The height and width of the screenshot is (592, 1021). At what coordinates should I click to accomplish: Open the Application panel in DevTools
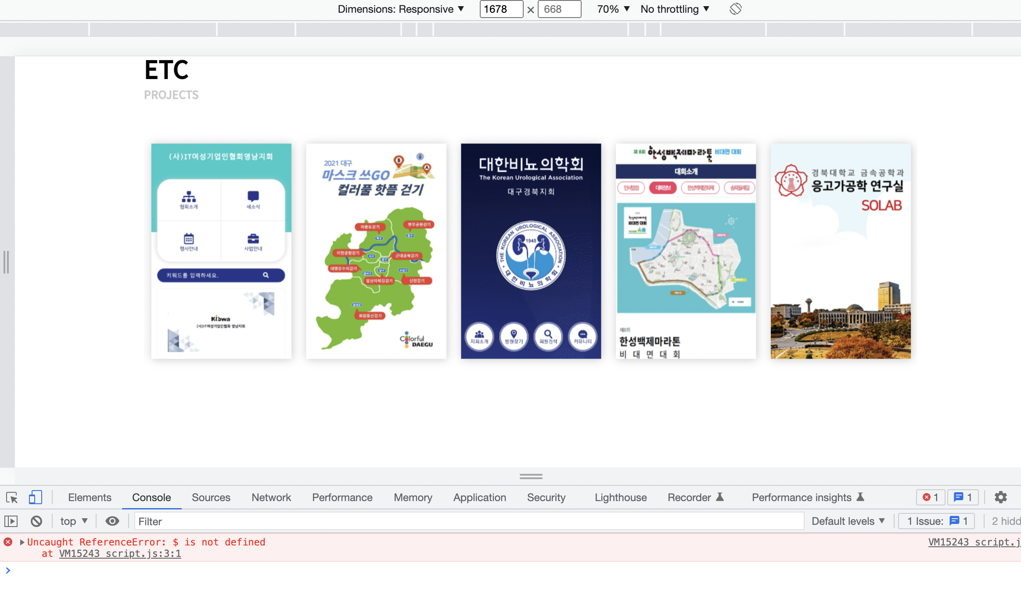(479, 498)
